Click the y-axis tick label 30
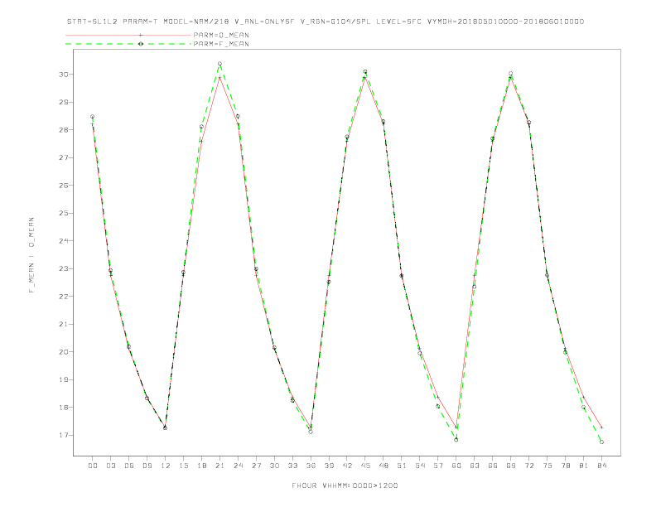Screen dimensions: 656x507 click(x=64, y=75)
